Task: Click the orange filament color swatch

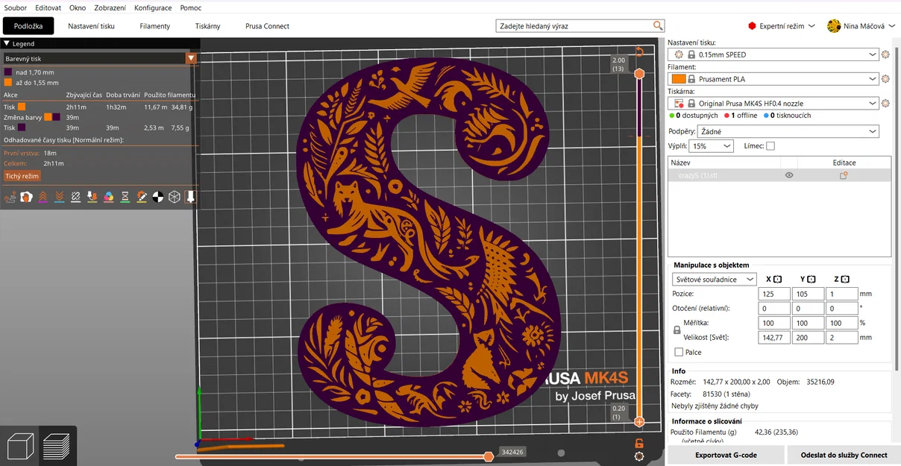Action: [x=679, y=79]
